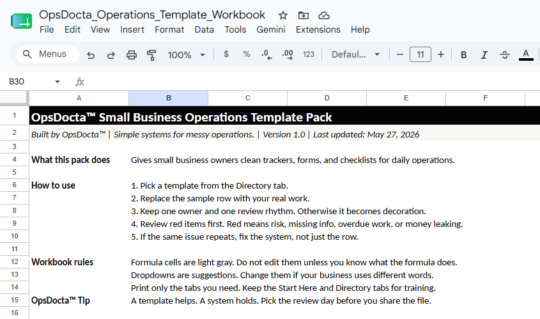Open the Google Sheets home icon
This screenshot has height=319, width=540.
21,21
